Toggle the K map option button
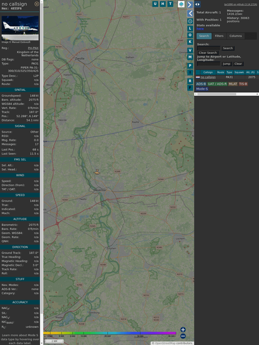The width and height of the screenshot is (259, 345). 190,42
